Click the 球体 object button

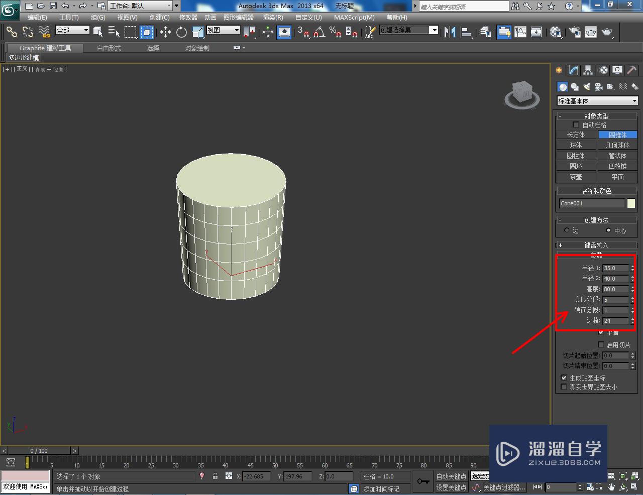tap(576, 146)
